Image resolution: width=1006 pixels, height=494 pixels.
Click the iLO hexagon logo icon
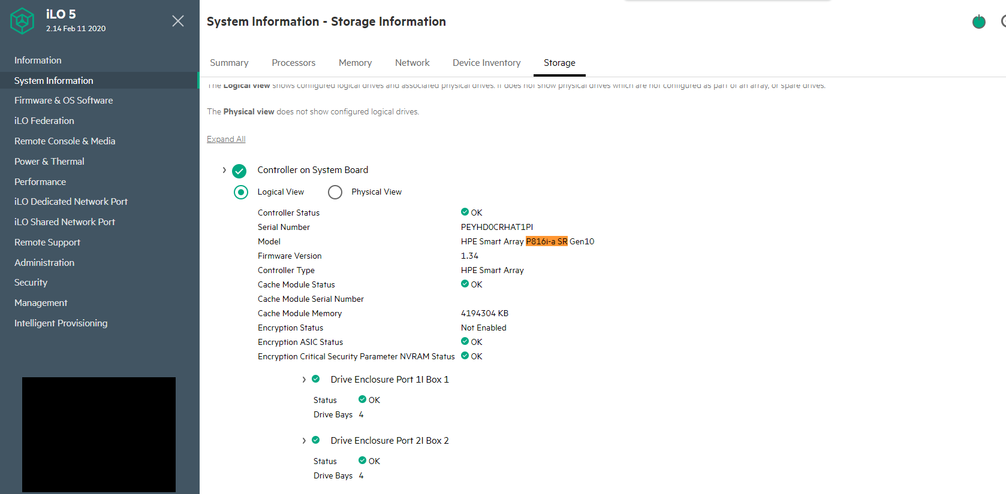(x=22, y=21)
